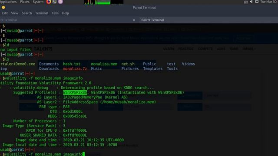Open the terminal launcher icon in the panel
This screenshot has width=278, height=156.
(54, 2)
